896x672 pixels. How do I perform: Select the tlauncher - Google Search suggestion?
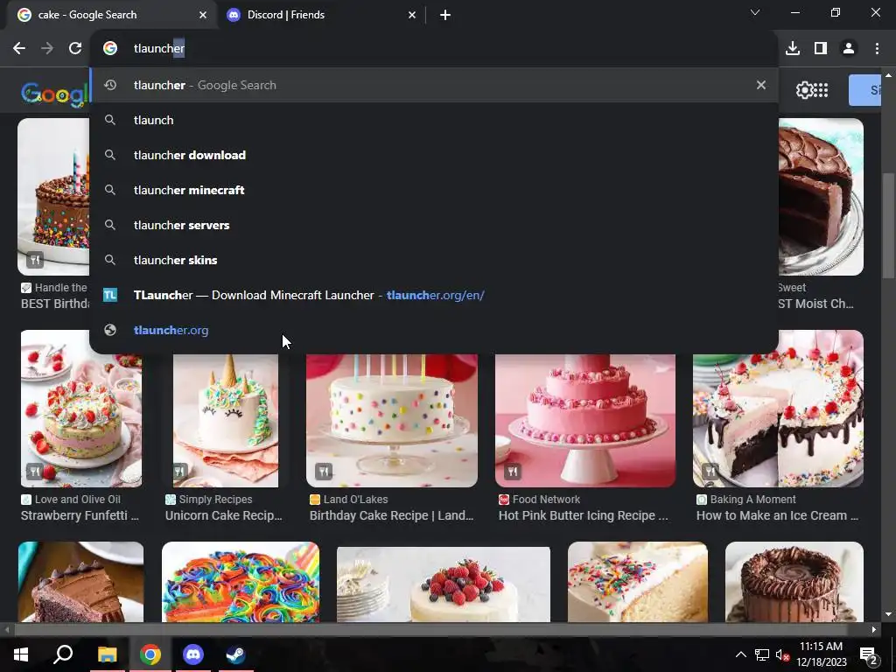point(434,85)
